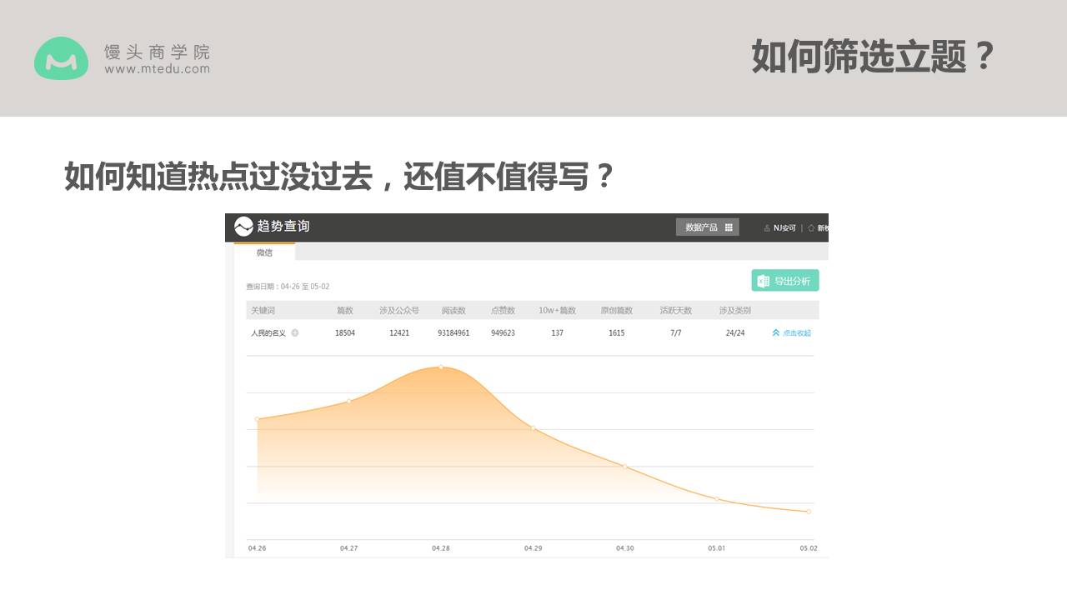Click the 馒头商学院 logo icon
Image resolution: width=1067 pixels, height=600 pixels.
(x=61, y=59)
